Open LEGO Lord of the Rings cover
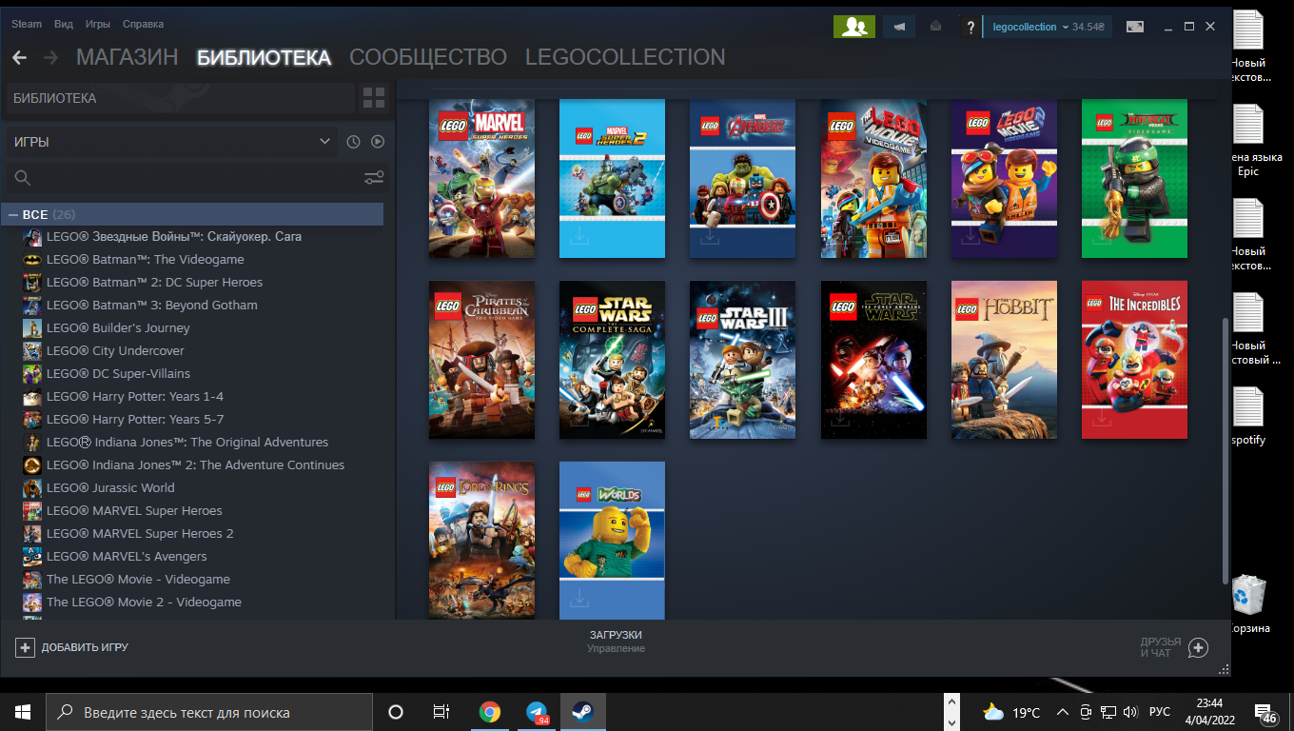The height and width of the screenshot is (731, 1294). point(481,541)
